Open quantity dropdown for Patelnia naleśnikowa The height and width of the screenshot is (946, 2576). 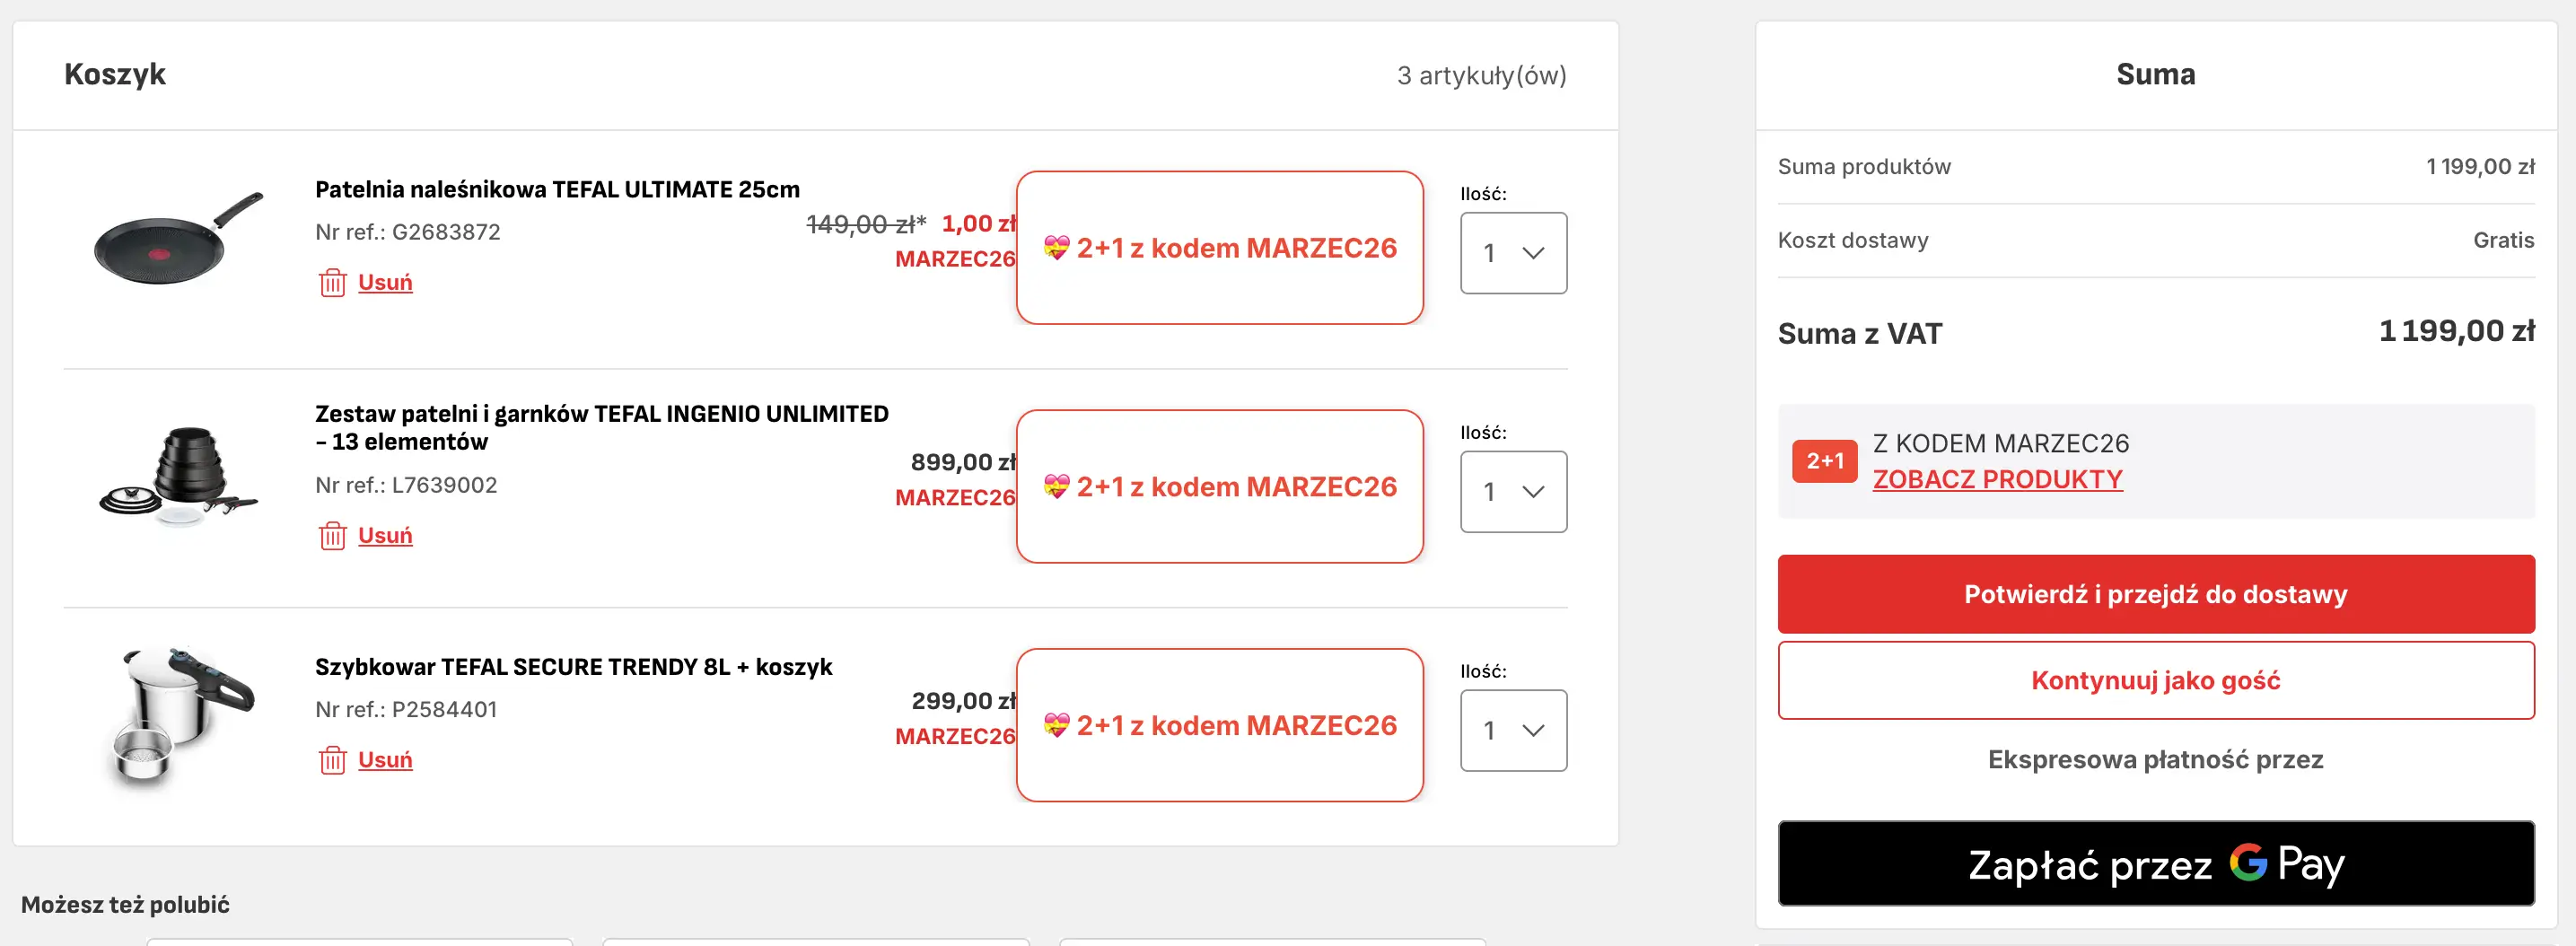click(x=1513, y=253)
